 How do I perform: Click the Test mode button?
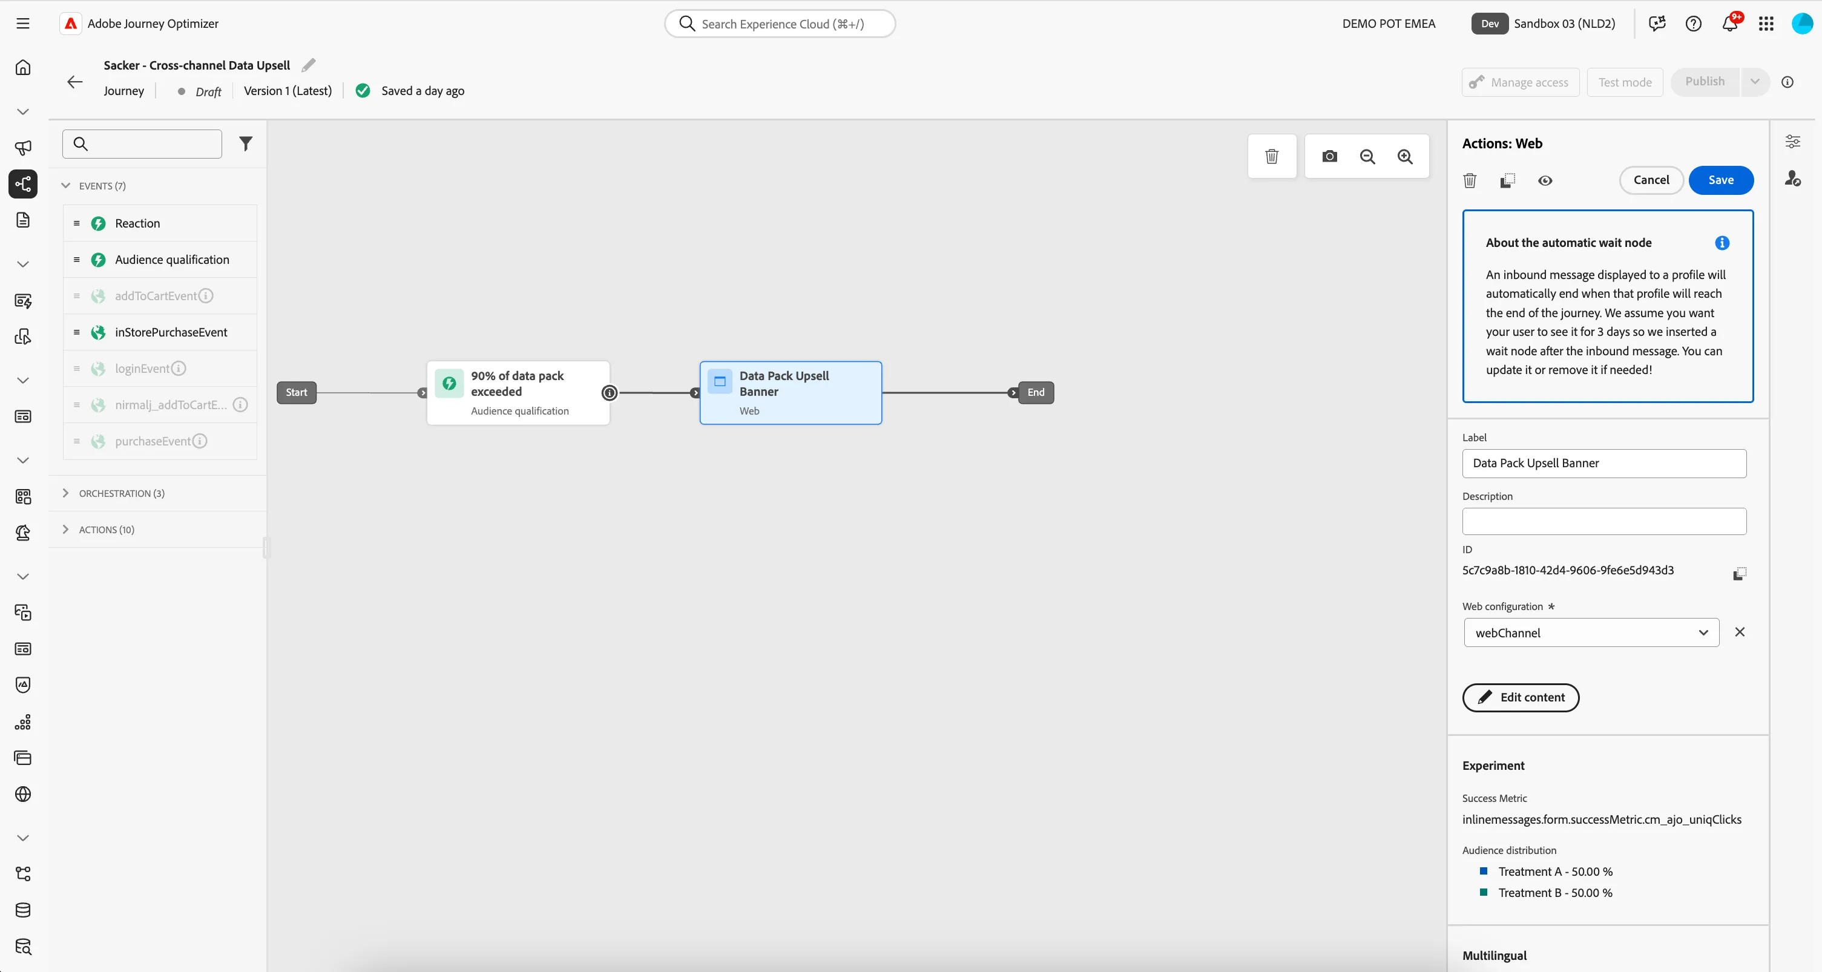pyautogui.click(x=1625, y=82)
